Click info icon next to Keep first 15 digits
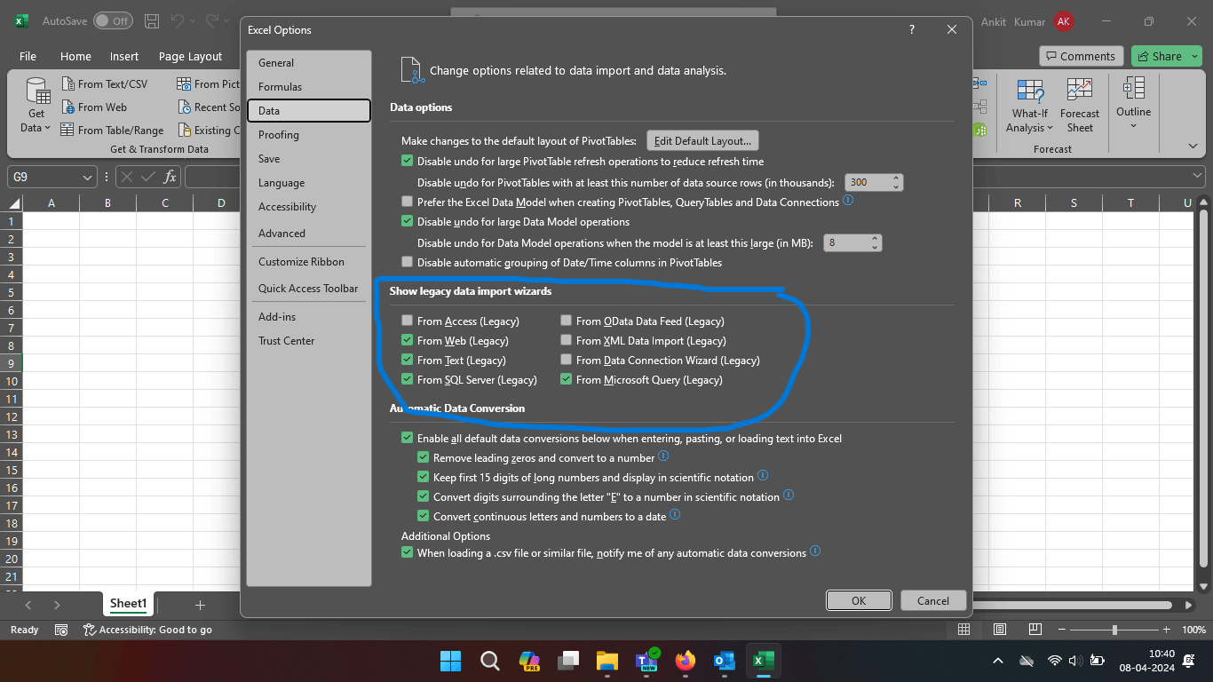1213x682 pixels. click(x=762, y=476)
